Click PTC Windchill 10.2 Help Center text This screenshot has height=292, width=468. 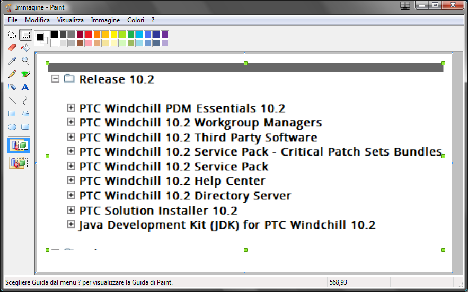point(172,181)
